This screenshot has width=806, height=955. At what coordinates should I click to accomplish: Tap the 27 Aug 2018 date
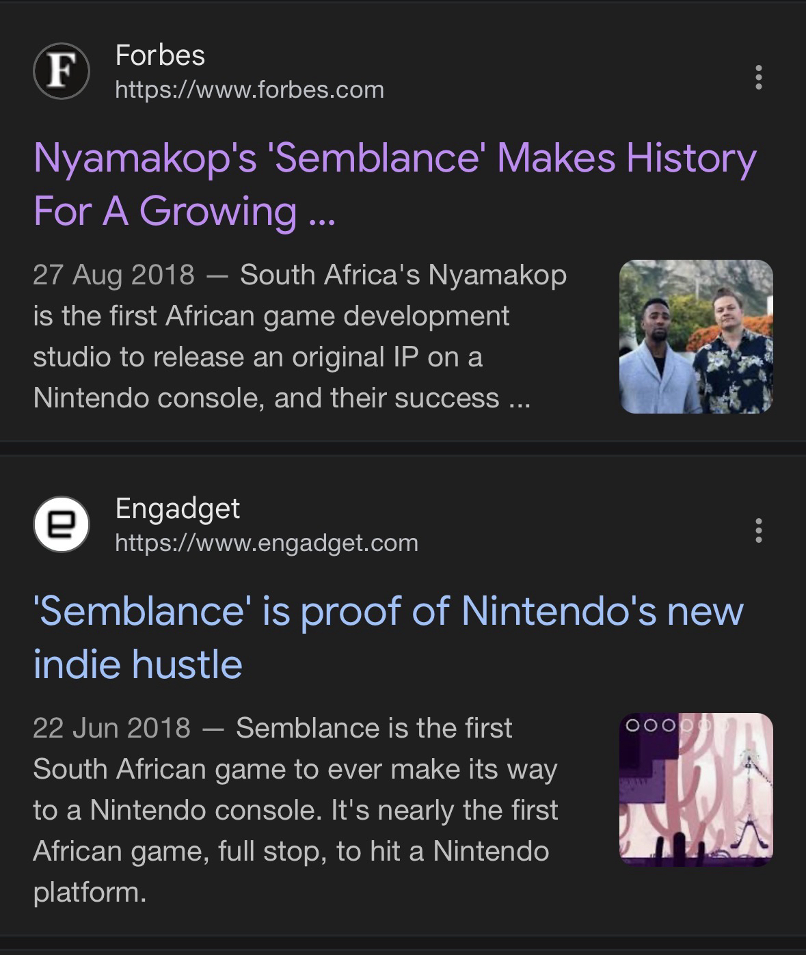[x=113, y=275]
